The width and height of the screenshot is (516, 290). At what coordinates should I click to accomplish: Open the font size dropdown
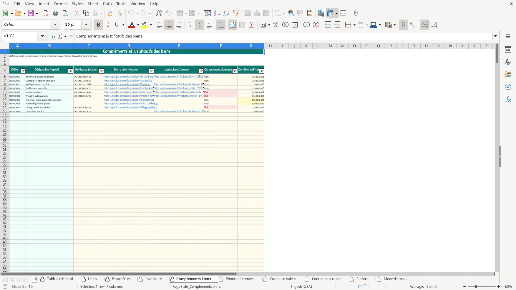[x=86, y=24]
